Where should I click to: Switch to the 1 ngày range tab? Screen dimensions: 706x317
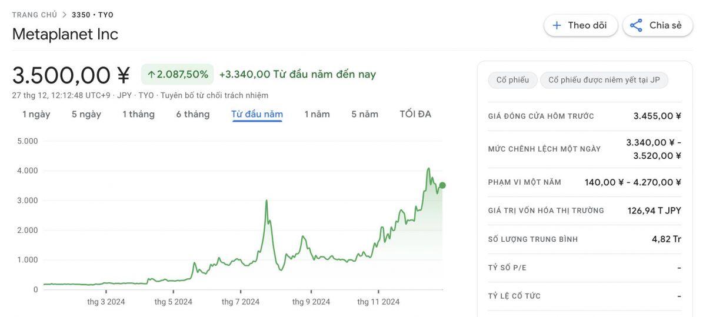coord(36,114)
